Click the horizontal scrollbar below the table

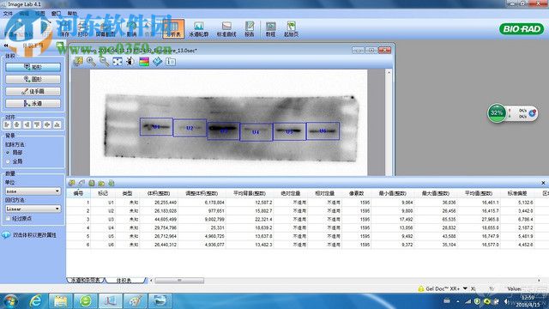click(179, 281)
